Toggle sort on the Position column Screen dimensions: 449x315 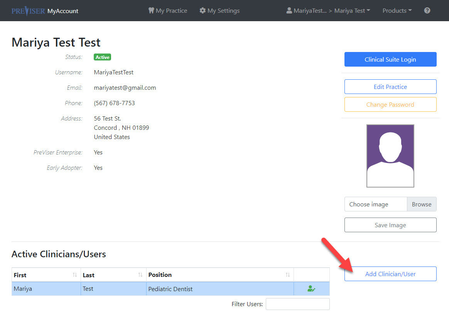click(287, 275)
